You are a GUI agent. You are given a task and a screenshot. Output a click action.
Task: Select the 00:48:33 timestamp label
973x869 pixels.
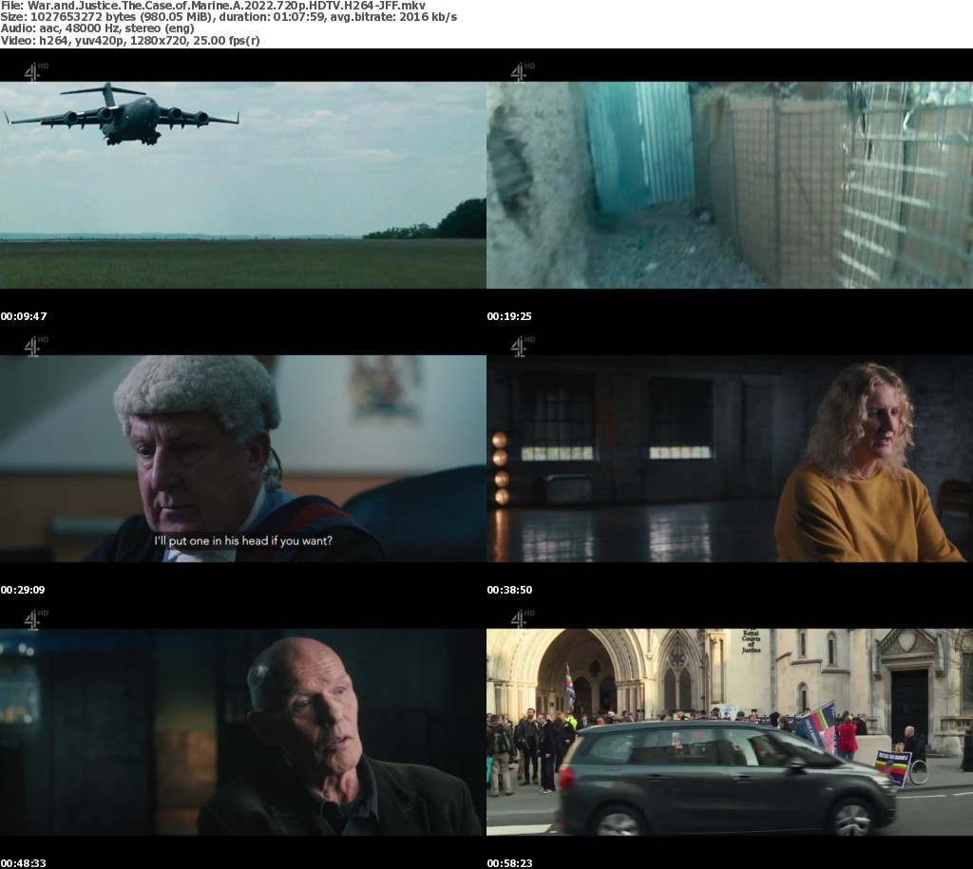pos(24,863)
